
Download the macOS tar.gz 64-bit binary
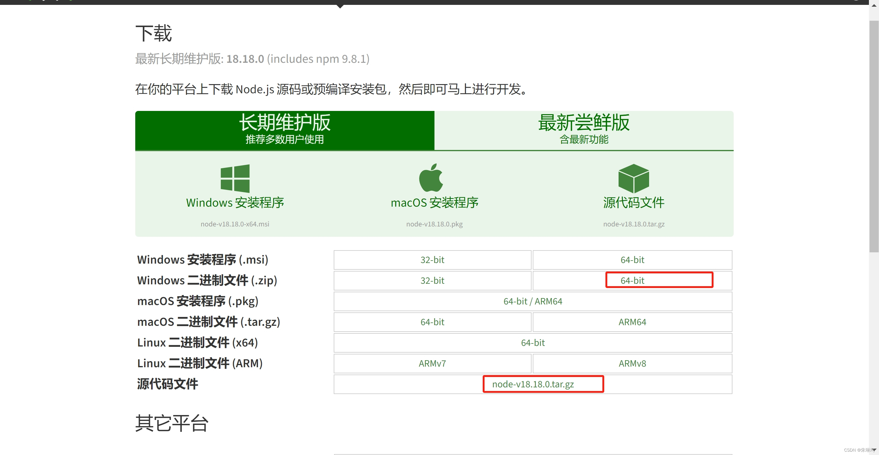coord(432,322)
